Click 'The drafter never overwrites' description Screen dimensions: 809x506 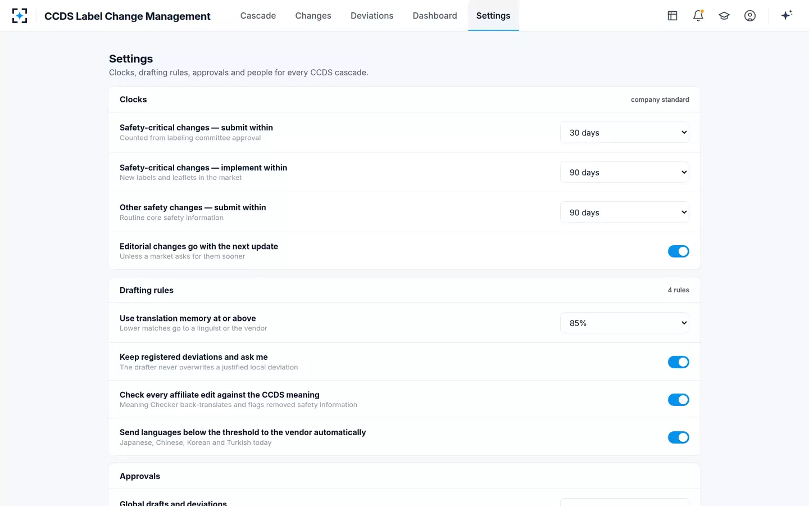[x=208, y=367]
